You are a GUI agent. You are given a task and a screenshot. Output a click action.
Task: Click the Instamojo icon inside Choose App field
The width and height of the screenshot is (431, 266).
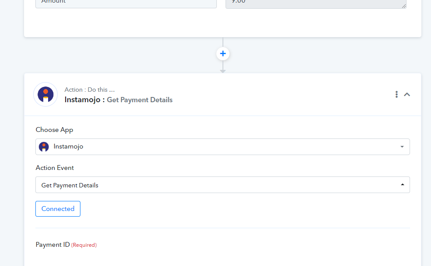tap(44, 147)
